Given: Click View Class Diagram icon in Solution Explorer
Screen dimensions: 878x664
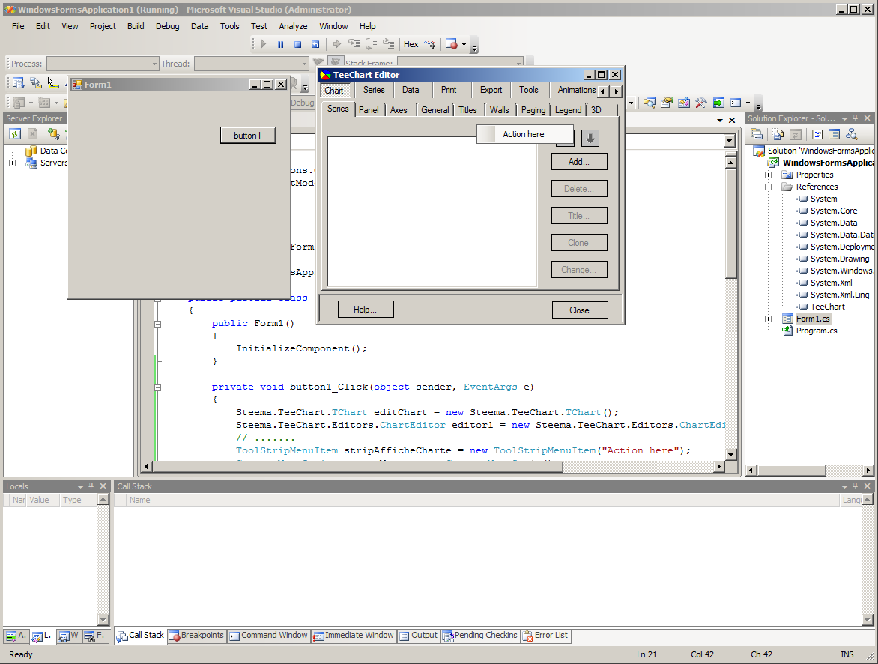Looking at the screenshot, I should coord(852,134).
